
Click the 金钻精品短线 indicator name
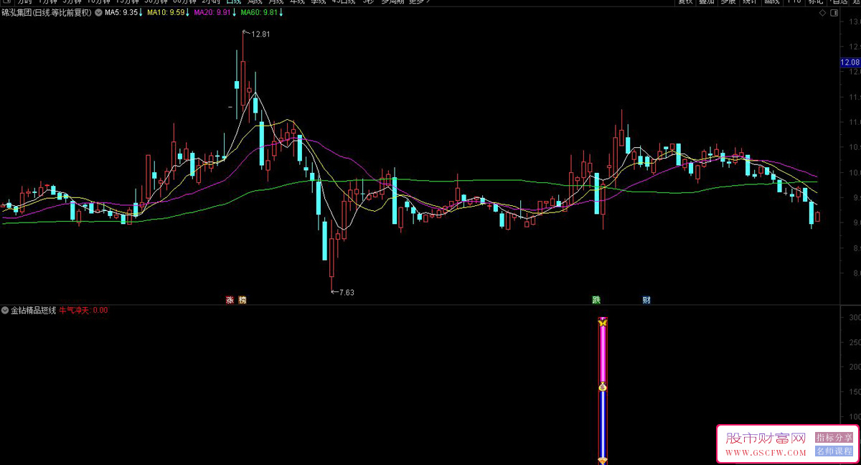(33, 311)
